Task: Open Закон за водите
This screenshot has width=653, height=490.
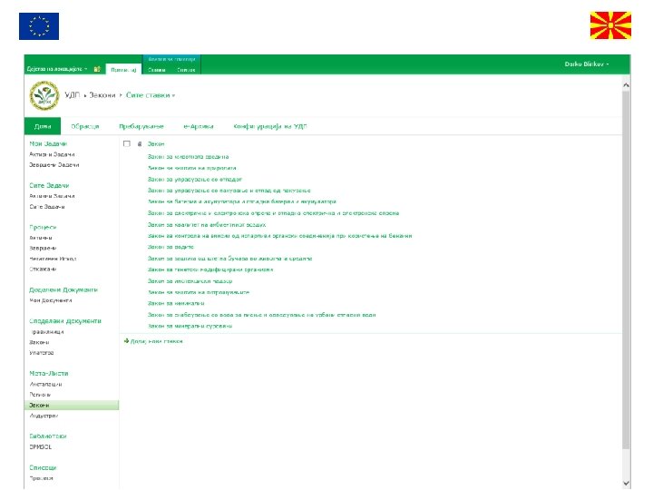Action: [x=171, y=247]
